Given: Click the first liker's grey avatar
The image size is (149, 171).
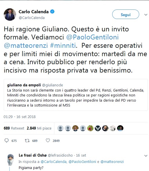Looking at the screenshot, I should click(x=60, y=128).
